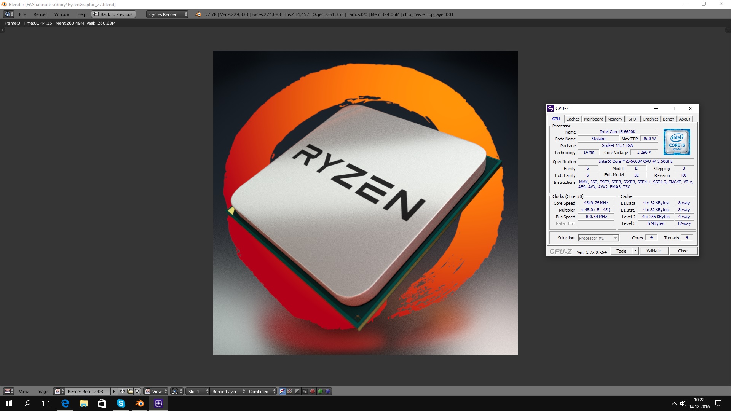The image size is (731, 411).
Task: Click the Back to Previous button
Action: [113, 14]
